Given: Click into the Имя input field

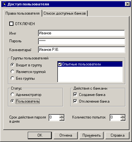Looking at the screenshot, I should coord(82,33).
